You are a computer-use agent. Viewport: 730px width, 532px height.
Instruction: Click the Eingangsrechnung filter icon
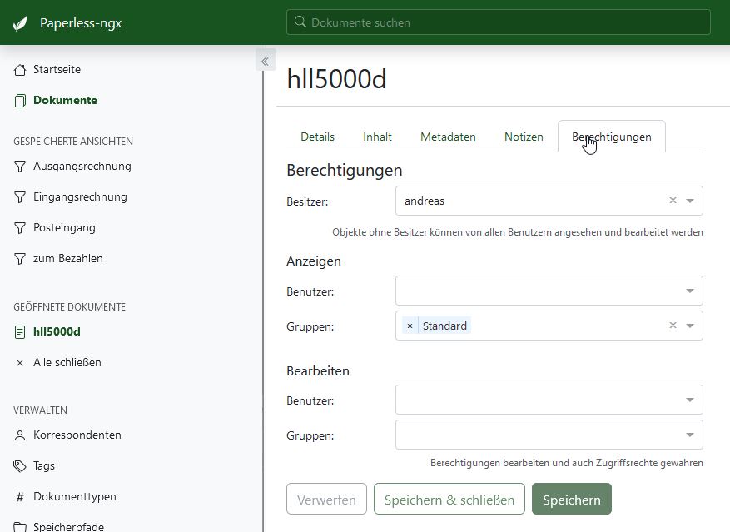[20, 197]
